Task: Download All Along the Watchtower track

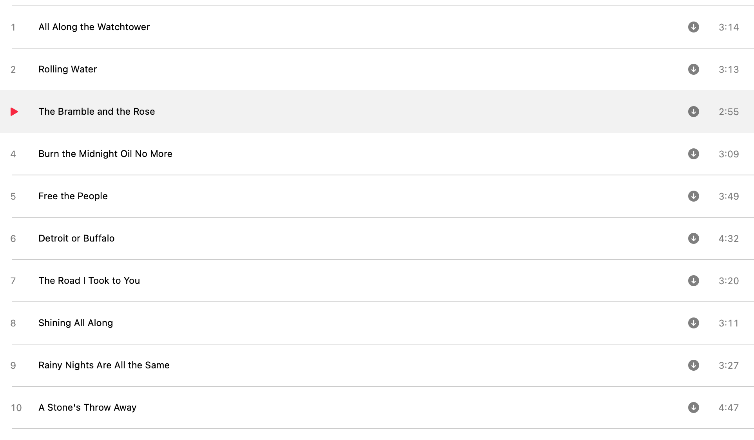Action: [693, 27]
